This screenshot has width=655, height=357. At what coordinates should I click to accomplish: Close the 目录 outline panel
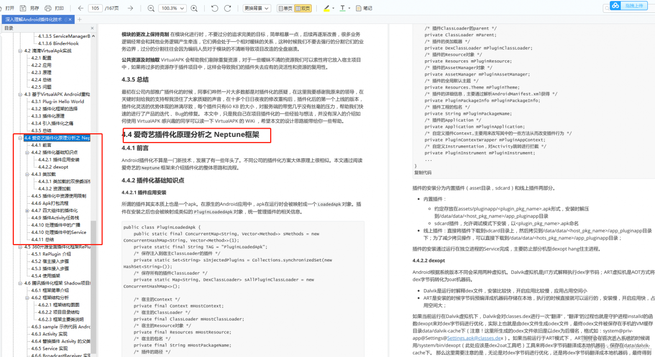click(x=92, y=28)
